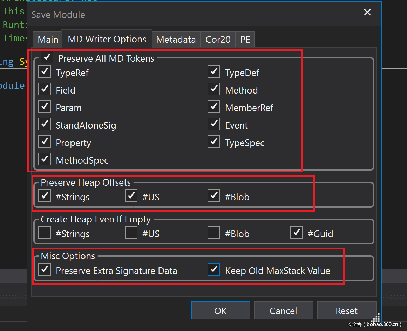Open the Metadata tab

pos(176,40)
